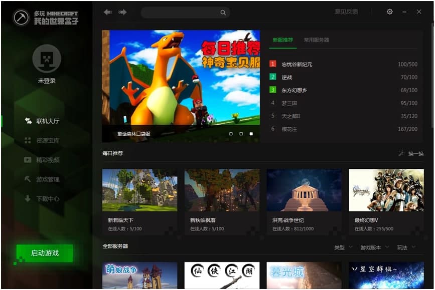Click 资源宝库 grid icon
Image resolution: width=435 pixels, height=290 pixels.
(28, 140)
